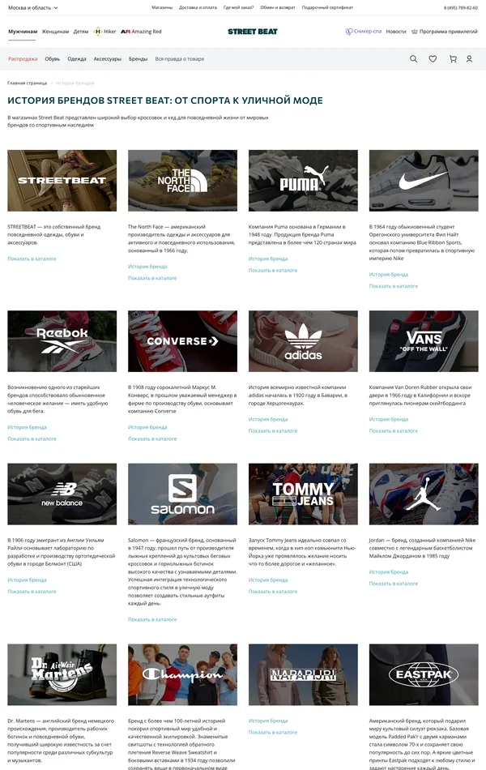Screen dimensions: 486x770
Task: Click Показать в каталоге under Nike
Action: (393, 286)
